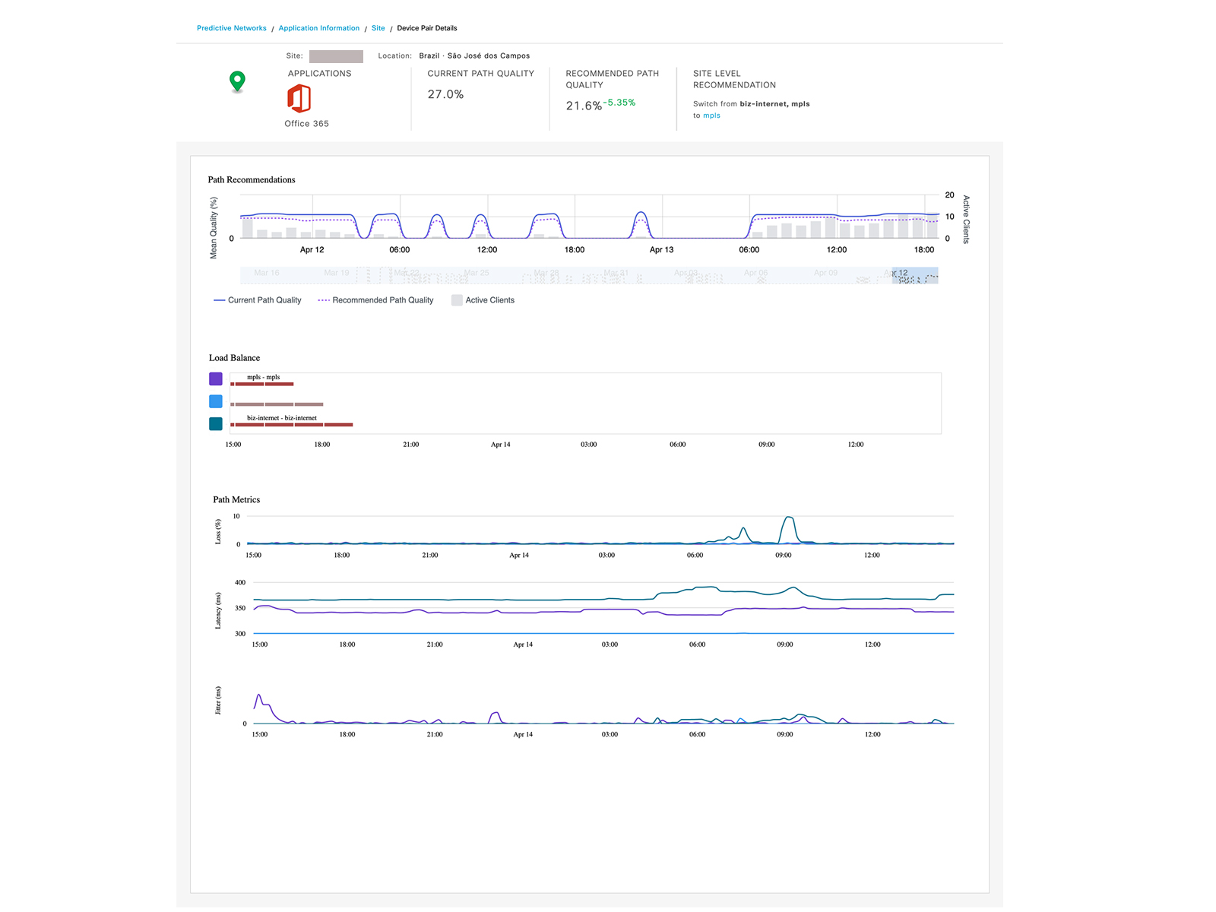Viewport: 1216px width, 912px height.
Task: Click the redacted Site name field
Action: tap(336, 56)
